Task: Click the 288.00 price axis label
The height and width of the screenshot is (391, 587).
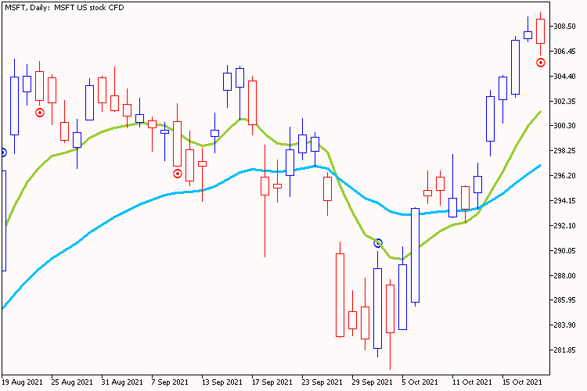Action: pos(564,276)
